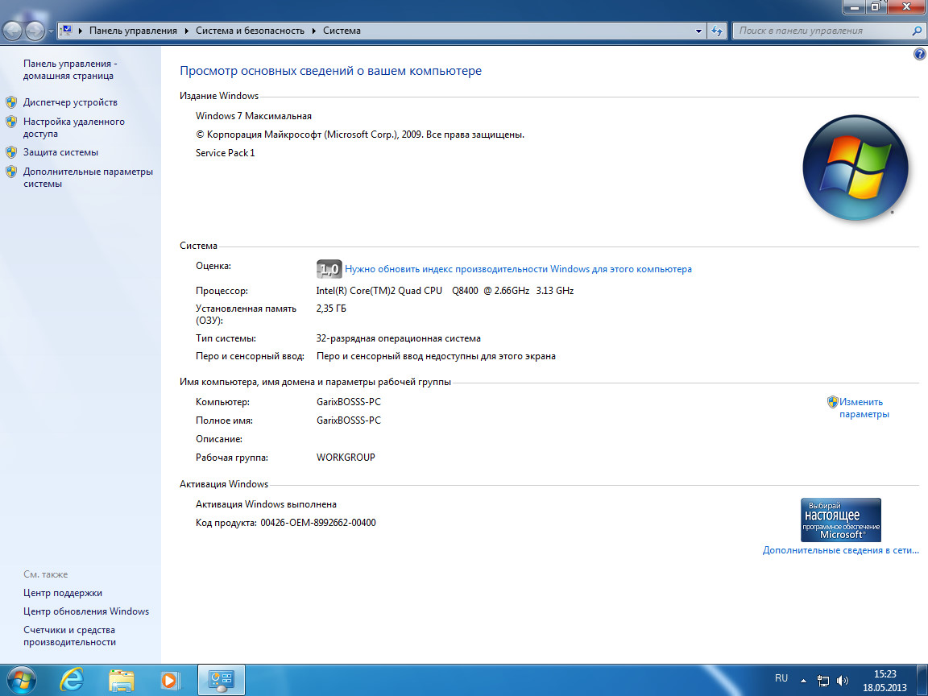Viewport: 928px width, 696px height.
Task: Click the WORKGROUP value
Action: pos(346,457)
